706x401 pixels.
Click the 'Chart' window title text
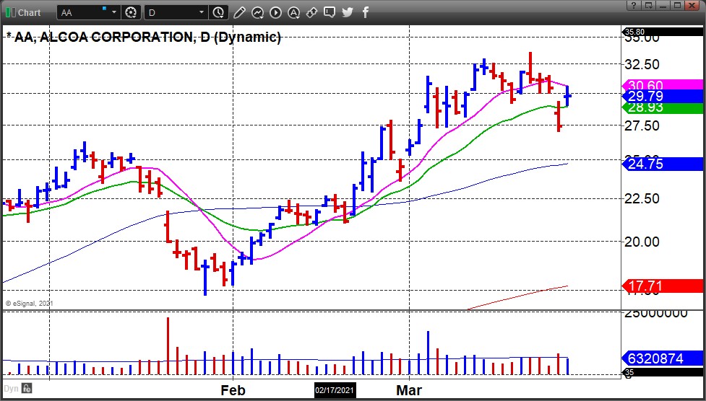(x=30, y=12)
